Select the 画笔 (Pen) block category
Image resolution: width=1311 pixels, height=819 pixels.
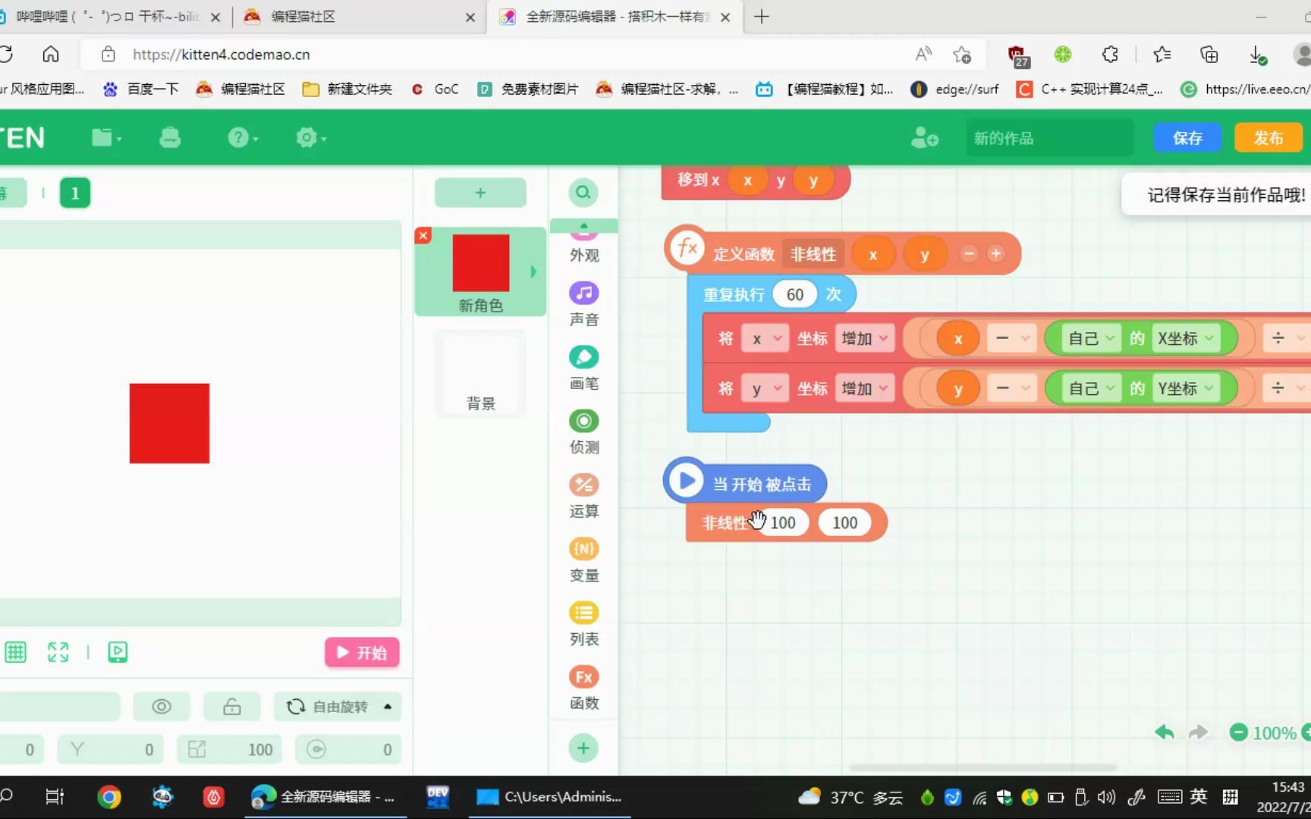[x=583, y=368]
